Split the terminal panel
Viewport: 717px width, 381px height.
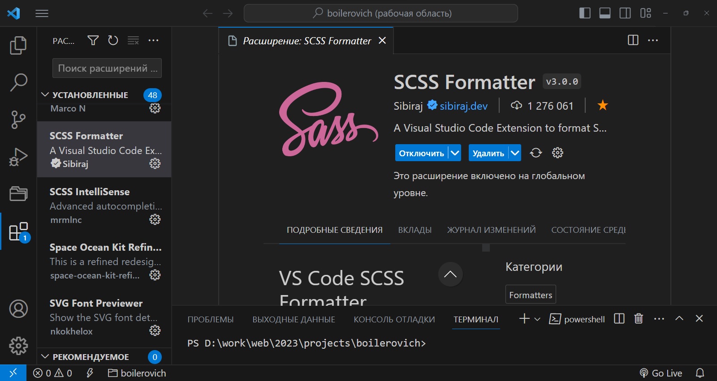point(619,319)
